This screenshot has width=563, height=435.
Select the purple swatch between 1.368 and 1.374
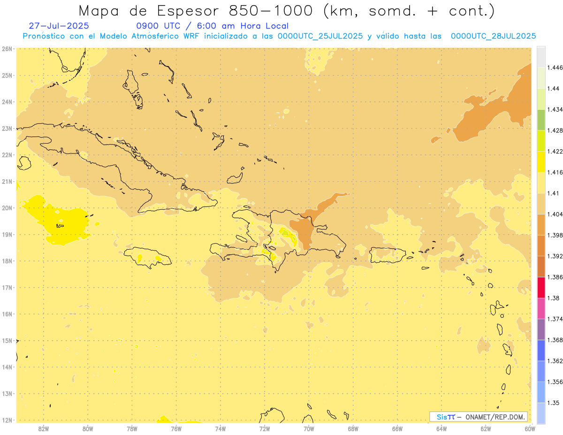point(541,329)
